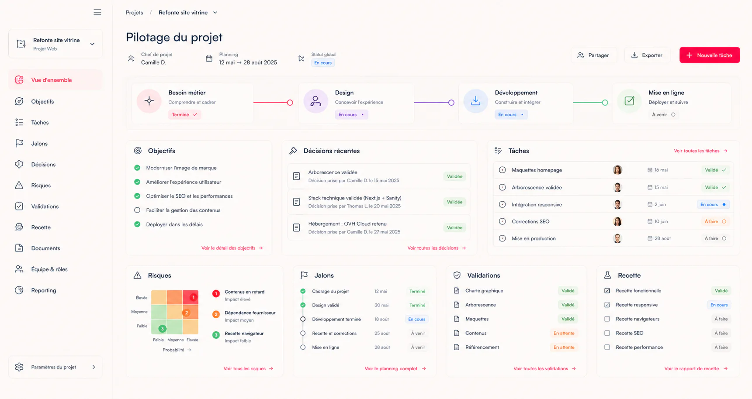752x399 pixels.
Task: Toggle the 'Déployer dans les délais' check circle
Action: (137, 224)
